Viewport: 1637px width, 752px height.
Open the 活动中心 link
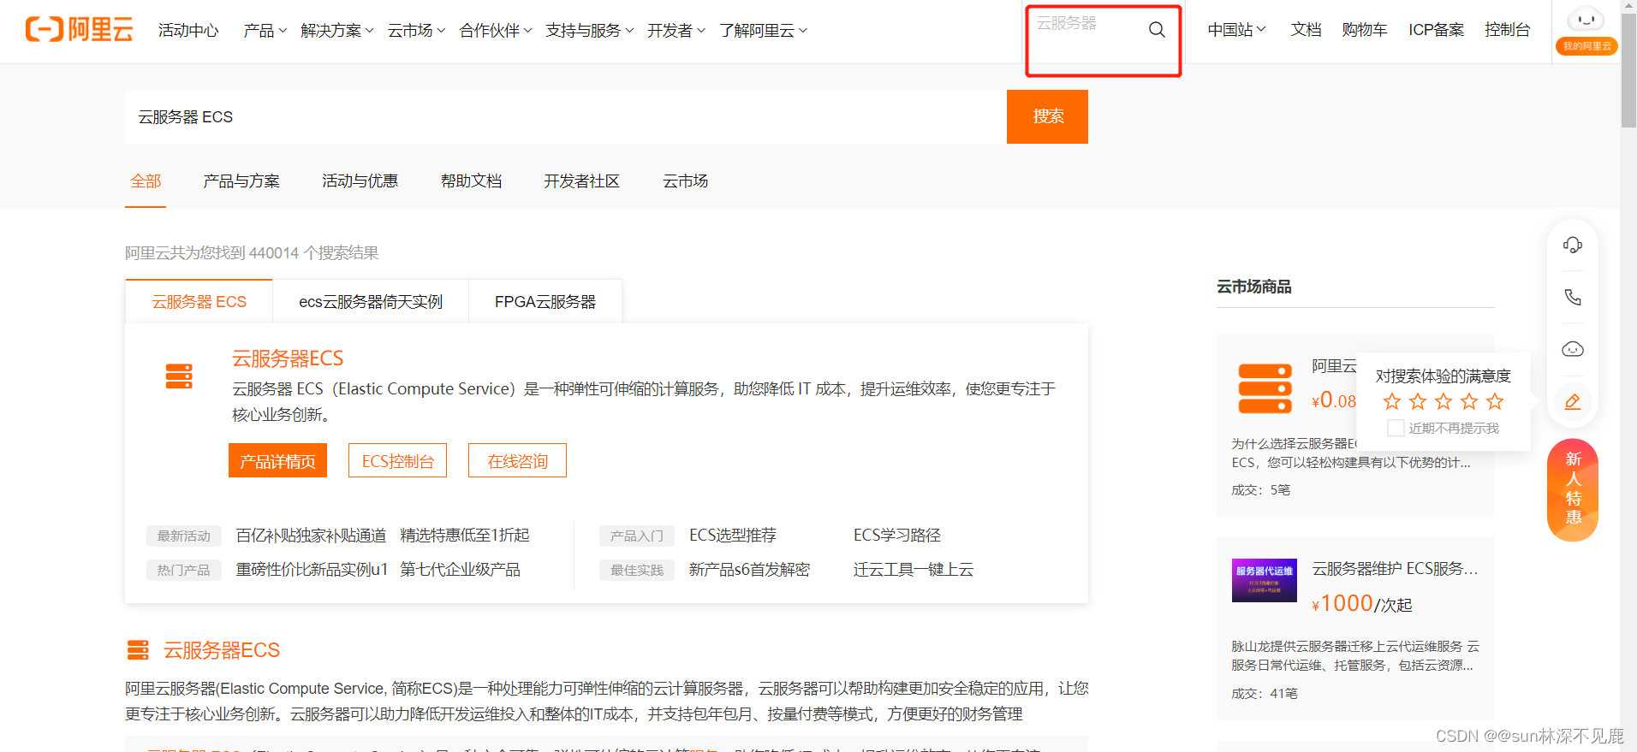[x=188, y=31]
